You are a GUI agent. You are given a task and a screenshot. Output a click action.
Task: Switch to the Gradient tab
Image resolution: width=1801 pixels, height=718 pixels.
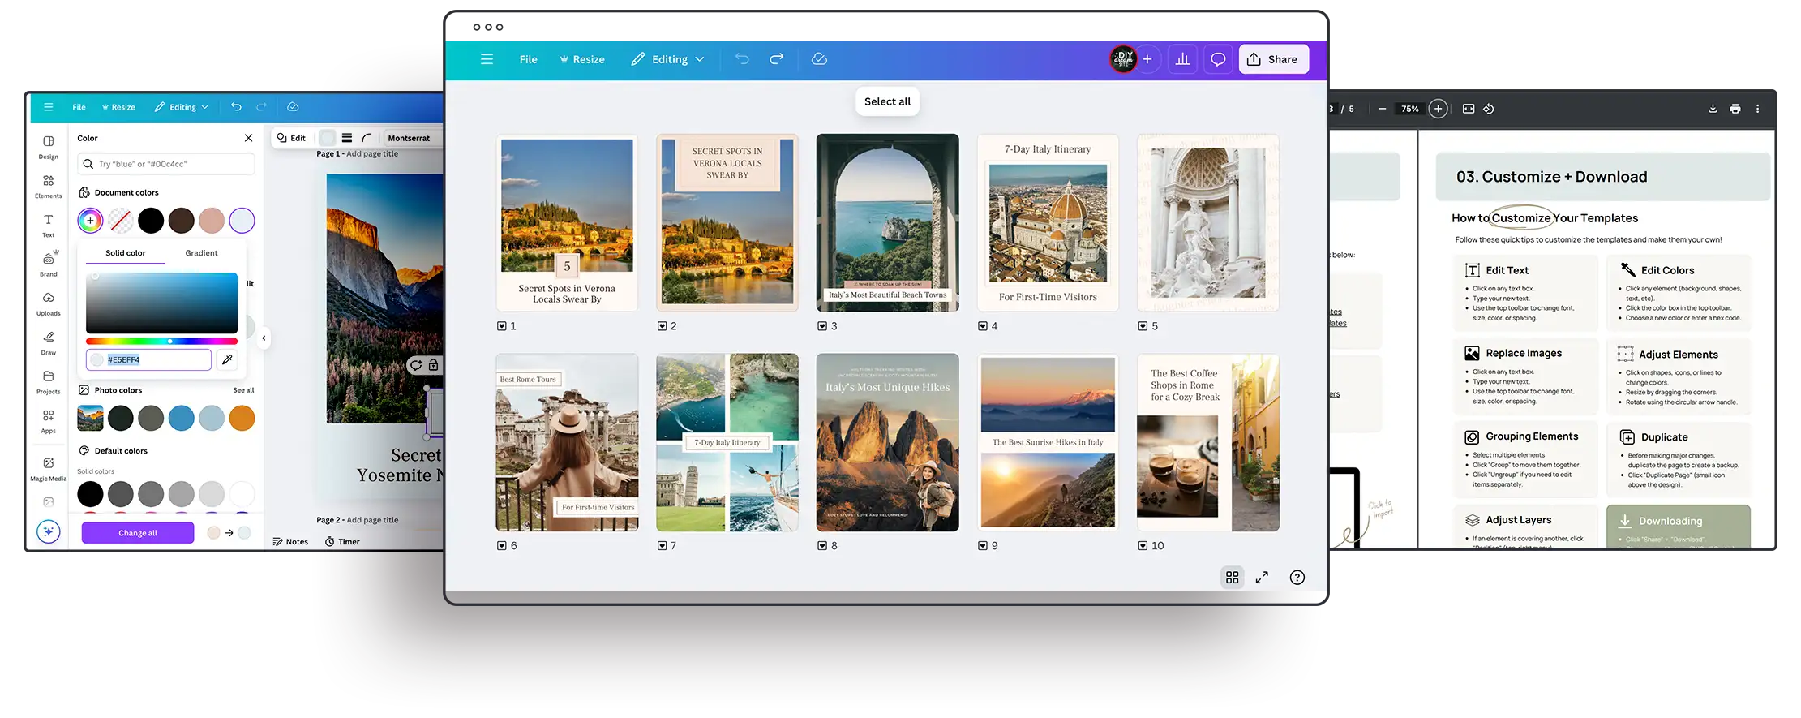coord(201,253)
